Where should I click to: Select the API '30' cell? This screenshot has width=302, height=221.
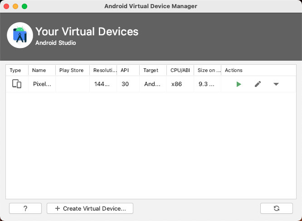pyautogui.click(x=128, y=84)
